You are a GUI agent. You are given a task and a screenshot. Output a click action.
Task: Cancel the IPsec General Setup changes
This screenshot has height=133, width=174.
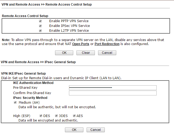coord(95,130)
